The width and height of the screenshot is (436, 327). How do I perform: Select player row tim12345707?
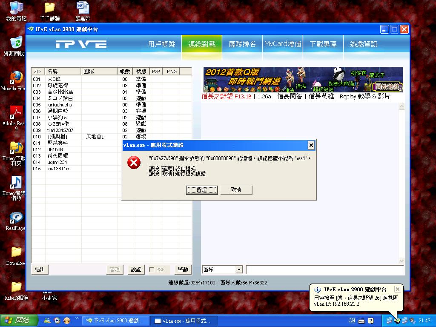click(112, 130)
